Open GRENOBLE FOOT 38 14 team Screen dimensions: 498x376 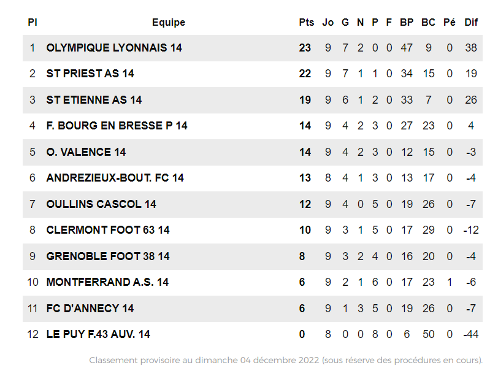[x=108, y=256]
